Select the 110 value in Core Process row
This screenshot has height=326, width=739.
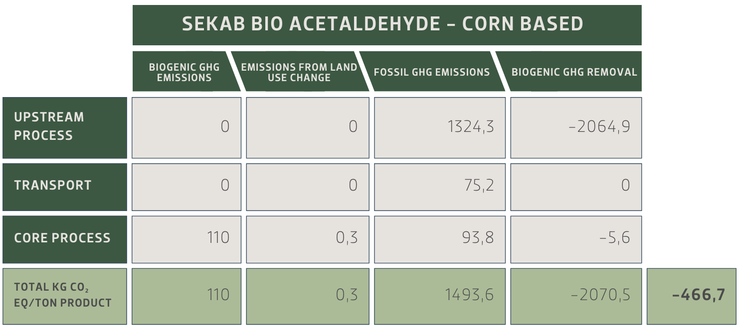(x=186, y=238)
